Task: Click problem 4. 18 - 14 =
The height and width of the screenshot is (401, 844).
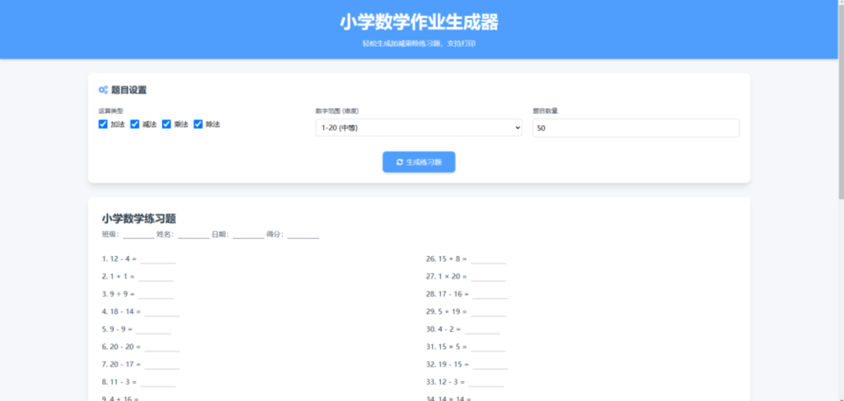Action: coord(121,311)
